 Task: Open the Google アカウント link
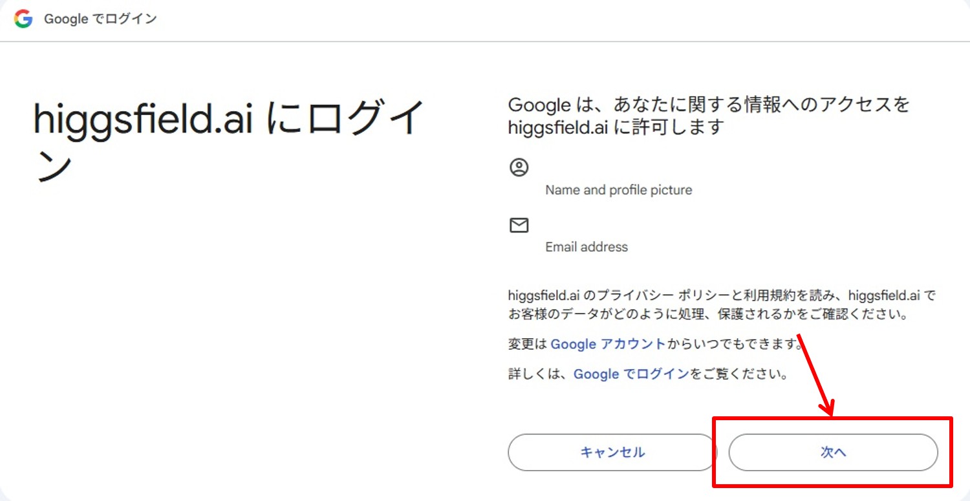(608, 344)
